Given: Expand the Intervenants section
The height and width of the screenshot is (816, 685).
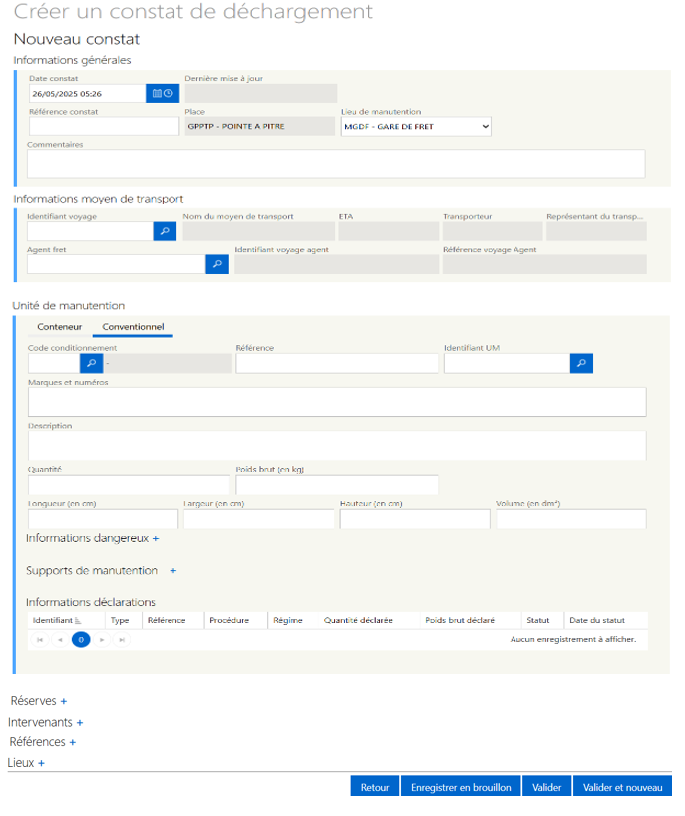Looking at the screenshot, I should (80, 722).
